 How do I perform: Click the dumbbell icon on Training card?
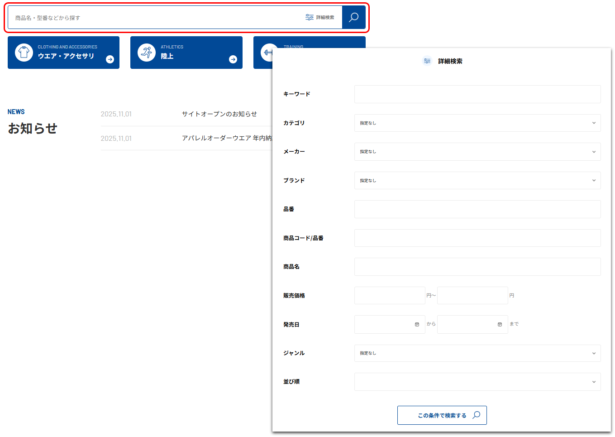click(267, 53)
